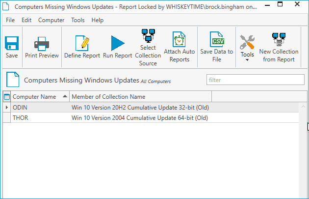Open Attach Auto Reports clock icon
The image size is (309, 199).
(179, 39)
